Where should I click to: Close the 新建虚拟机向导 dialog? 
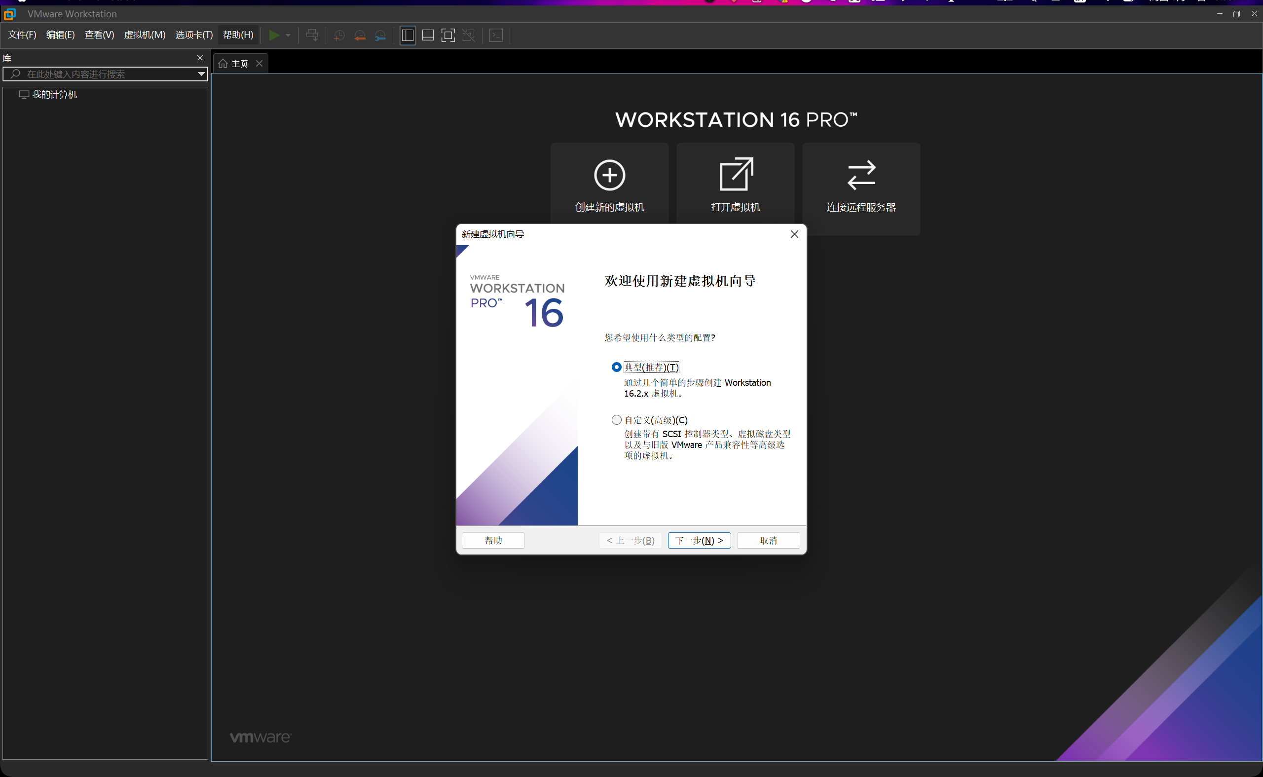[x=794, y=234]
